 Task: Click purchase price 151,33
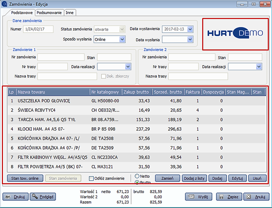[143, 120]
